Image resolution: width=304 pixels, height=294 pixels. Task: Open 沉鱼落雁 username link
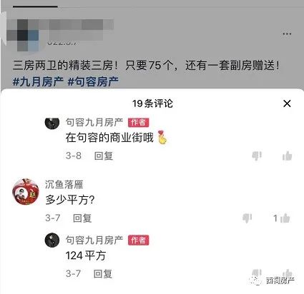click(64, 184)
